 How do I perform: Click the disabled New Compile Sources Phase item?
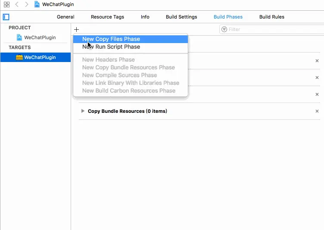[131, 75]
